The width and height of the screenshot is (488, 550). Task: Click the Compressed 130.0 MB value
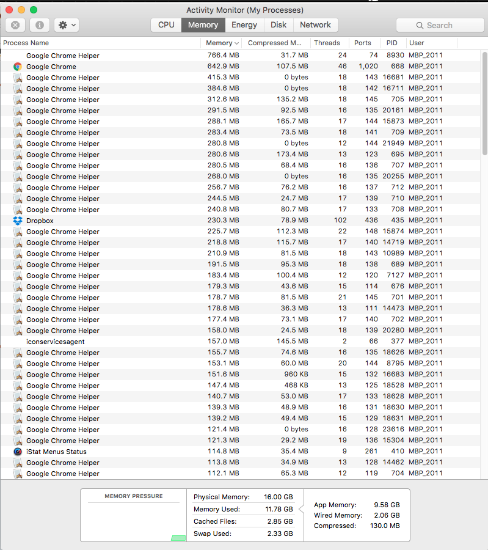pyautogui.click(x=385, y=526)
